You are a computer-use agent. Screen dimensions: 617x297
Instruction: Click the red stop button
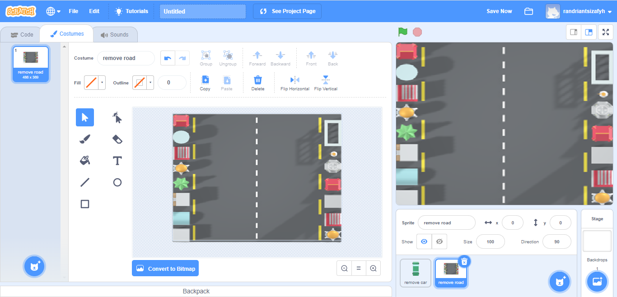(x=417, y=32)
